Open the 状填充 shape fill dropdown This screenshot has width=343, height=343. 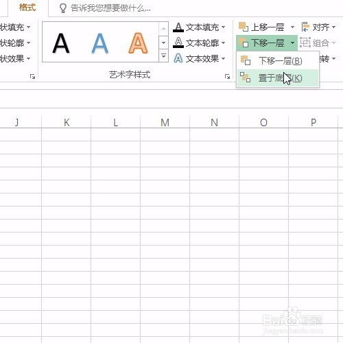pyautogui.click(x=28, y=27)
